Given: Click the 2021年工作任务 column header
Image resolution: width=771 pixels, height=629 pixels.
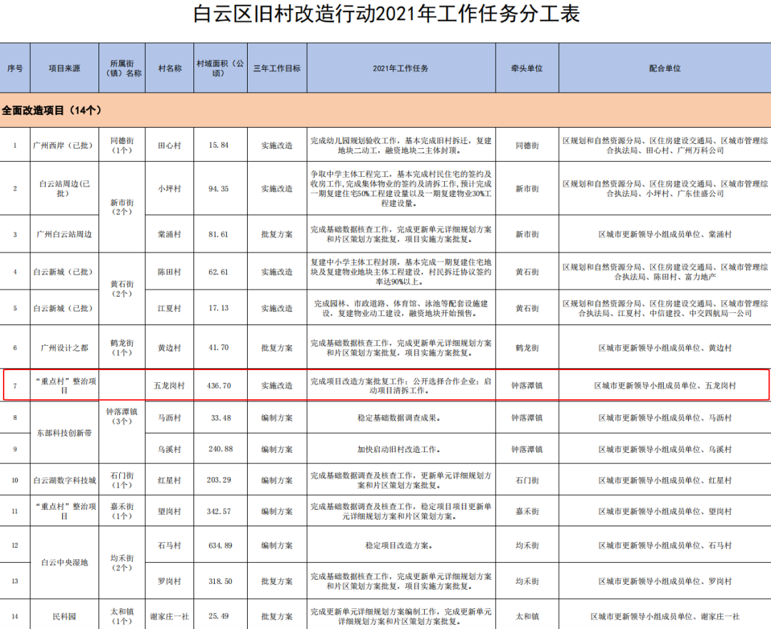Looking at the screenshot, I should (402, 68).
